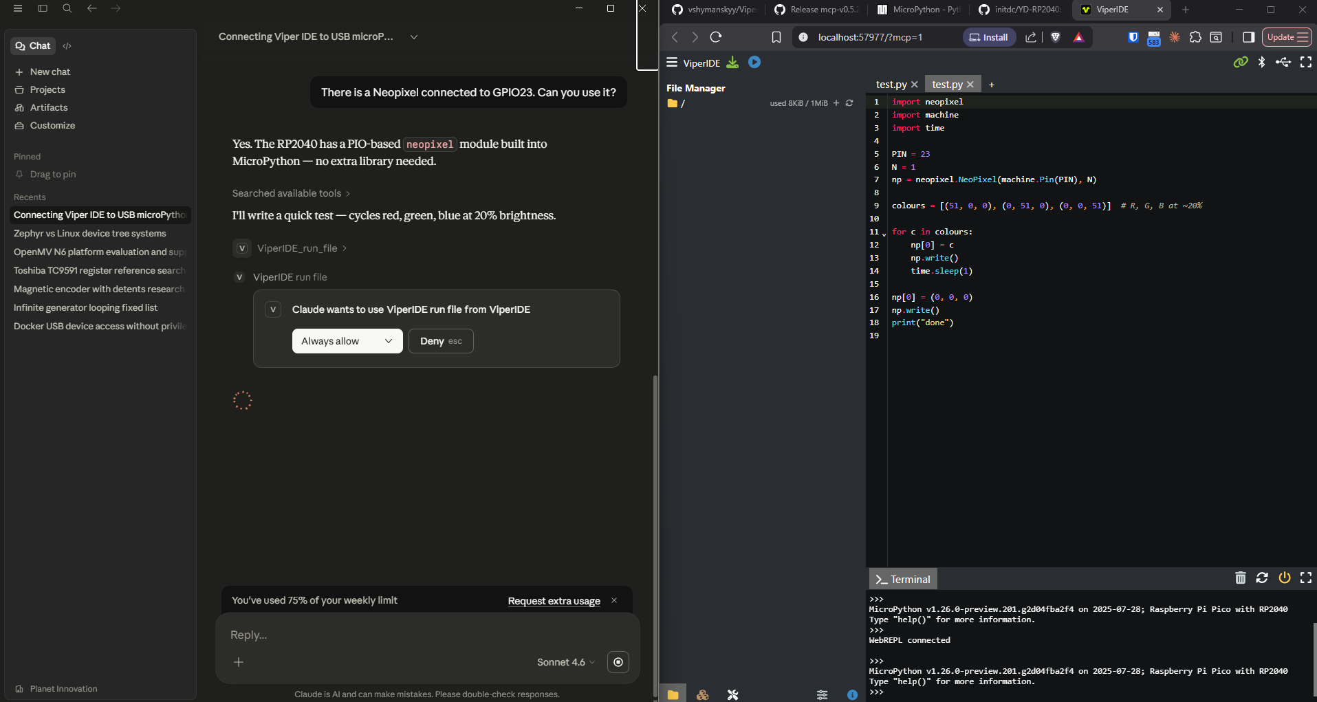The height and width of the screenshot is (702, 1317).
Task: Toggle the browser Shields icon
Action: pos(1056,37)
